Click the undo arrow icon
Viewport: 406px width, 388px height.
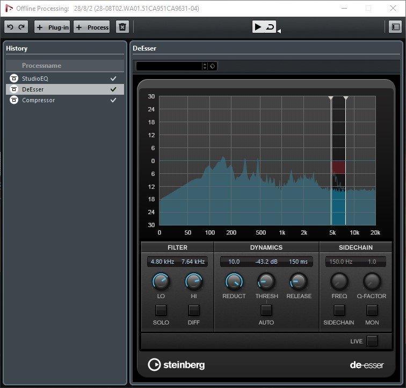pos(10,27)
